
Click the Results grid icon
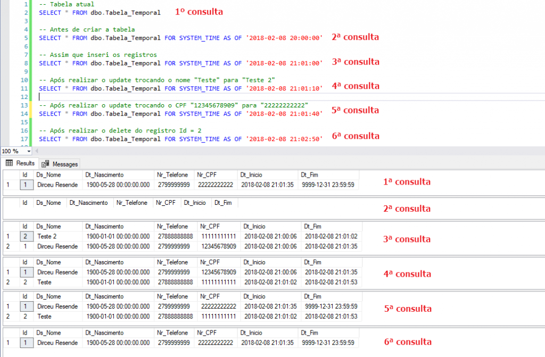[9, 163]
